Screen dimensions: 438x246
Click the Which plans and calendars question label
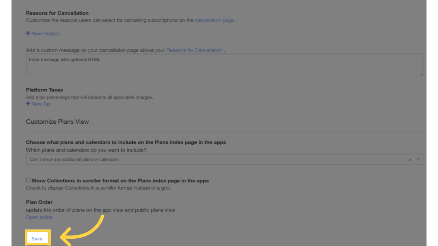coord(86,150)
